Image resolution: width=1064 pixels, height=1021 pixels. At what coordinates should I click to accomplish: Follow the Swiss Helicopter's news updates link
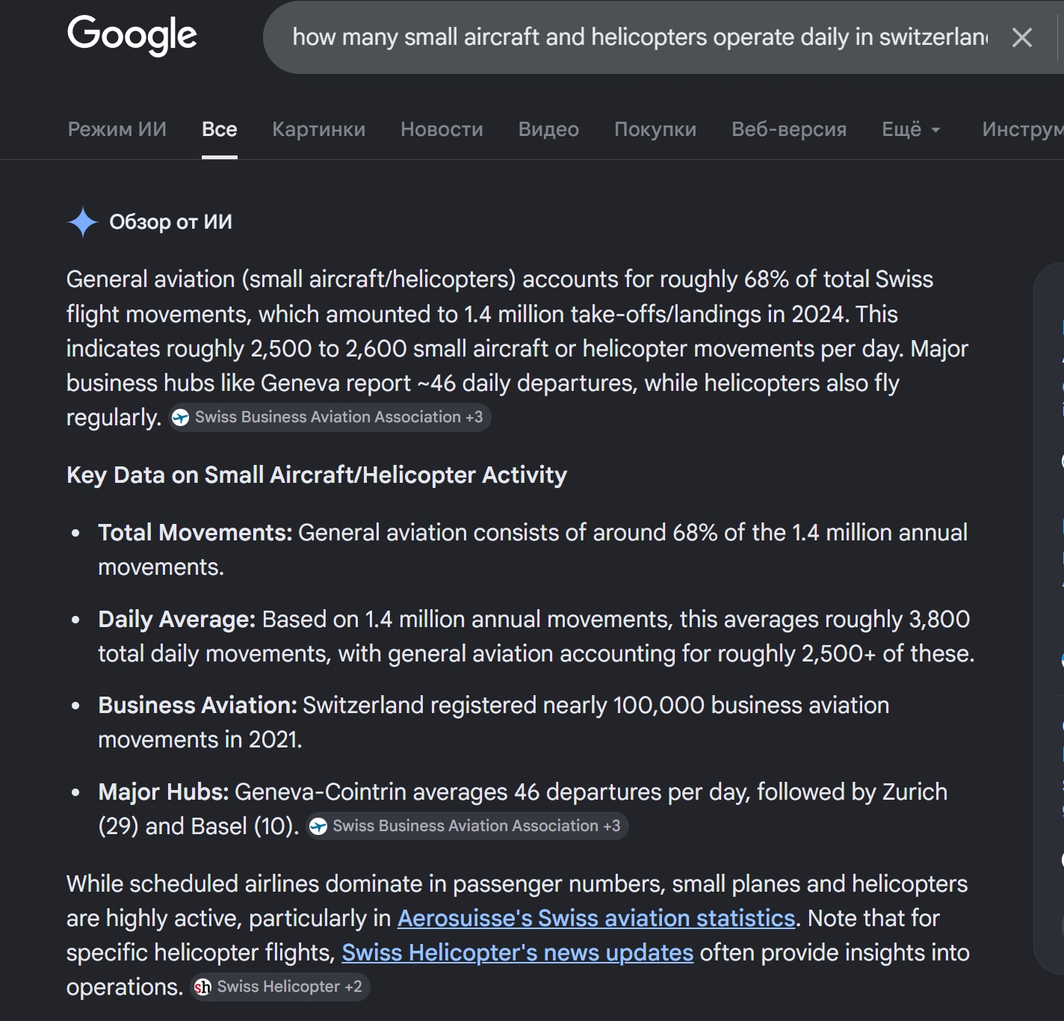point(518,952)
